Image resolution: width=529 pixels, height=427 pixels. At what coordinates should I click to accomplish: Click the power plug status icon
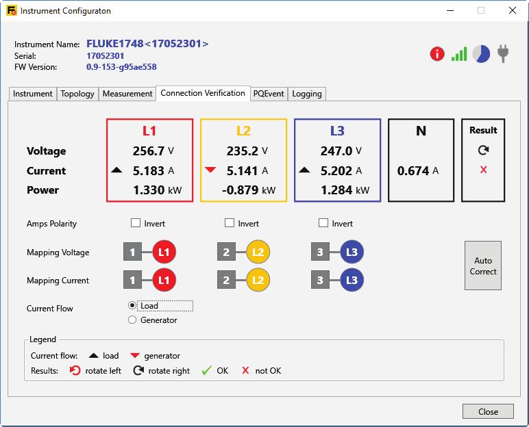click(503, 54)
